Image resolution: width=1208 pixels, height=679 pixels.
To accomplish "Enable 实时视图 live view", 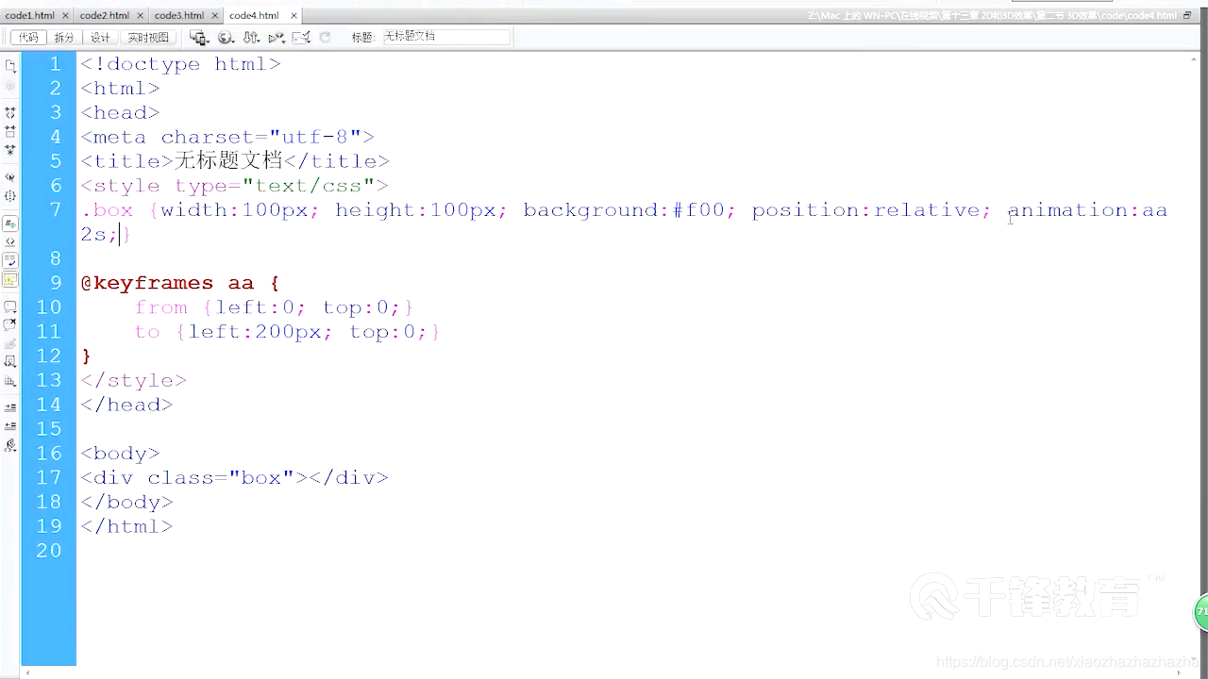I will click(148, 37).
